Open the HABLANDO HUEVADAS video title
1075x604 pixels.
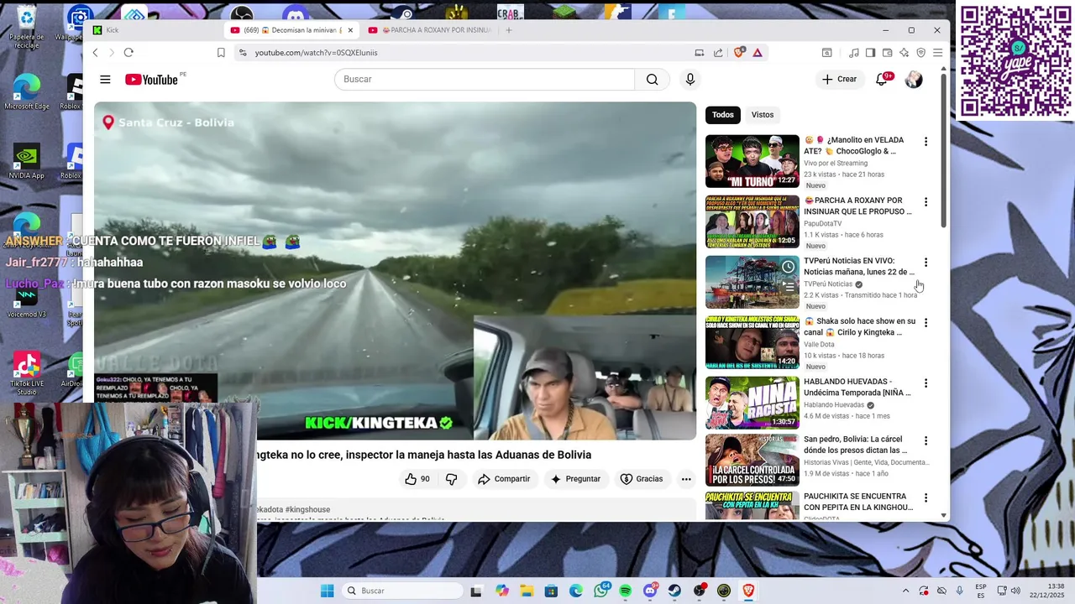click(x=857, y=387)
